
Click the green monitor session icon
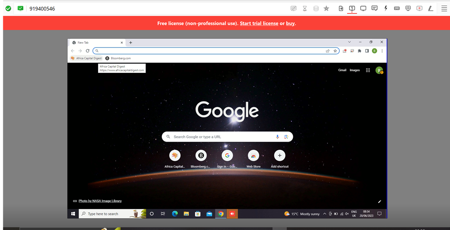coord(20,9)
